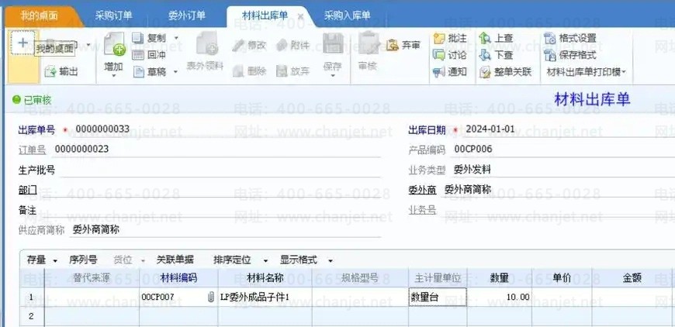
Task: Click the 复制 (Copy) toolbar icon
Action: pos(139,38)
